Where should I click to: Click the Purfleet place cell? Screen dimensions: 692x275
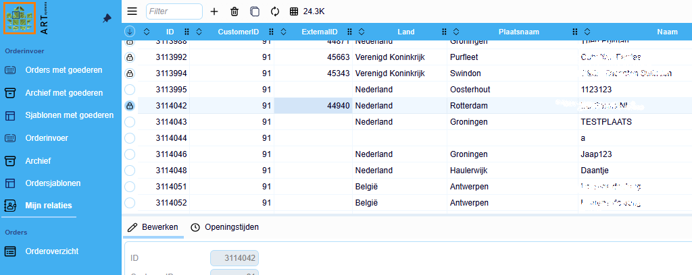[513, 57]
